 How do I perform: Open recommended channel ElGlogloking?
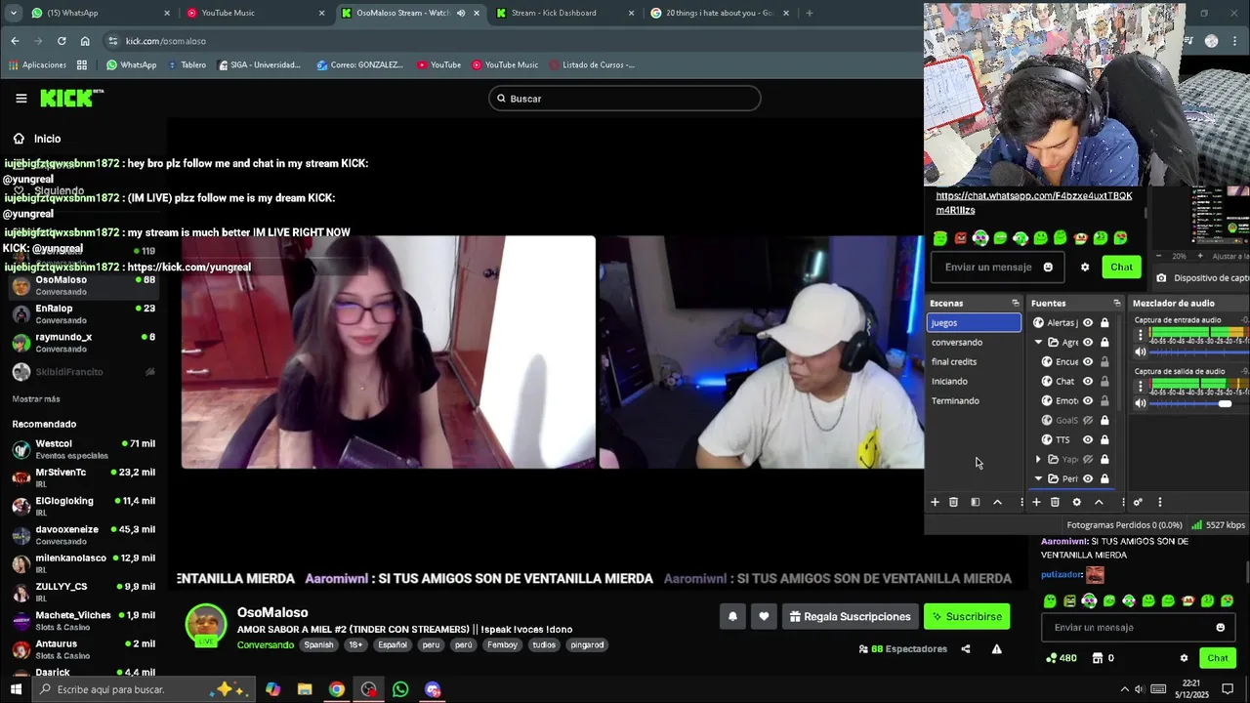[83, 506]
